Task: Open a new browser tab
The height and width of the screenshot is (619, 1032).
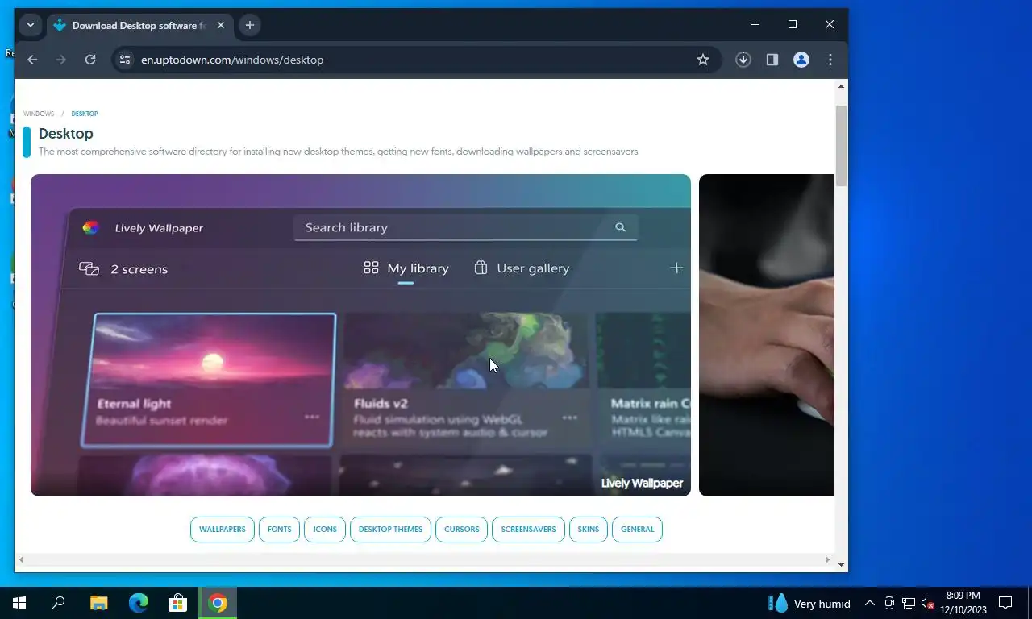Action: point(250,25)
